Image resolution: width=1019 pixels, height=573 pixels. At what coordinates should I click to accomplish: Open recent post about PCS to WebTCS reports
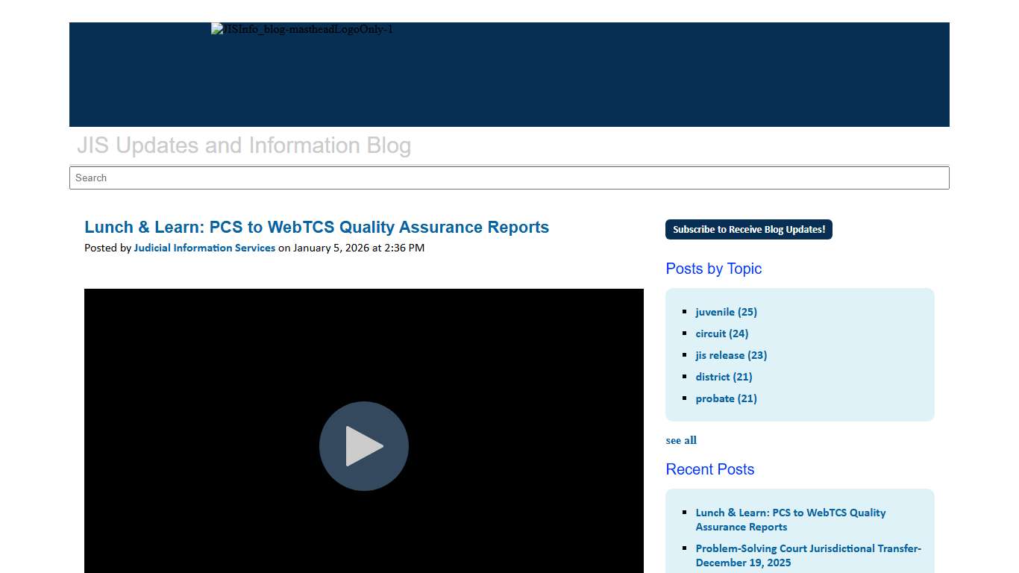click(791, 519)
